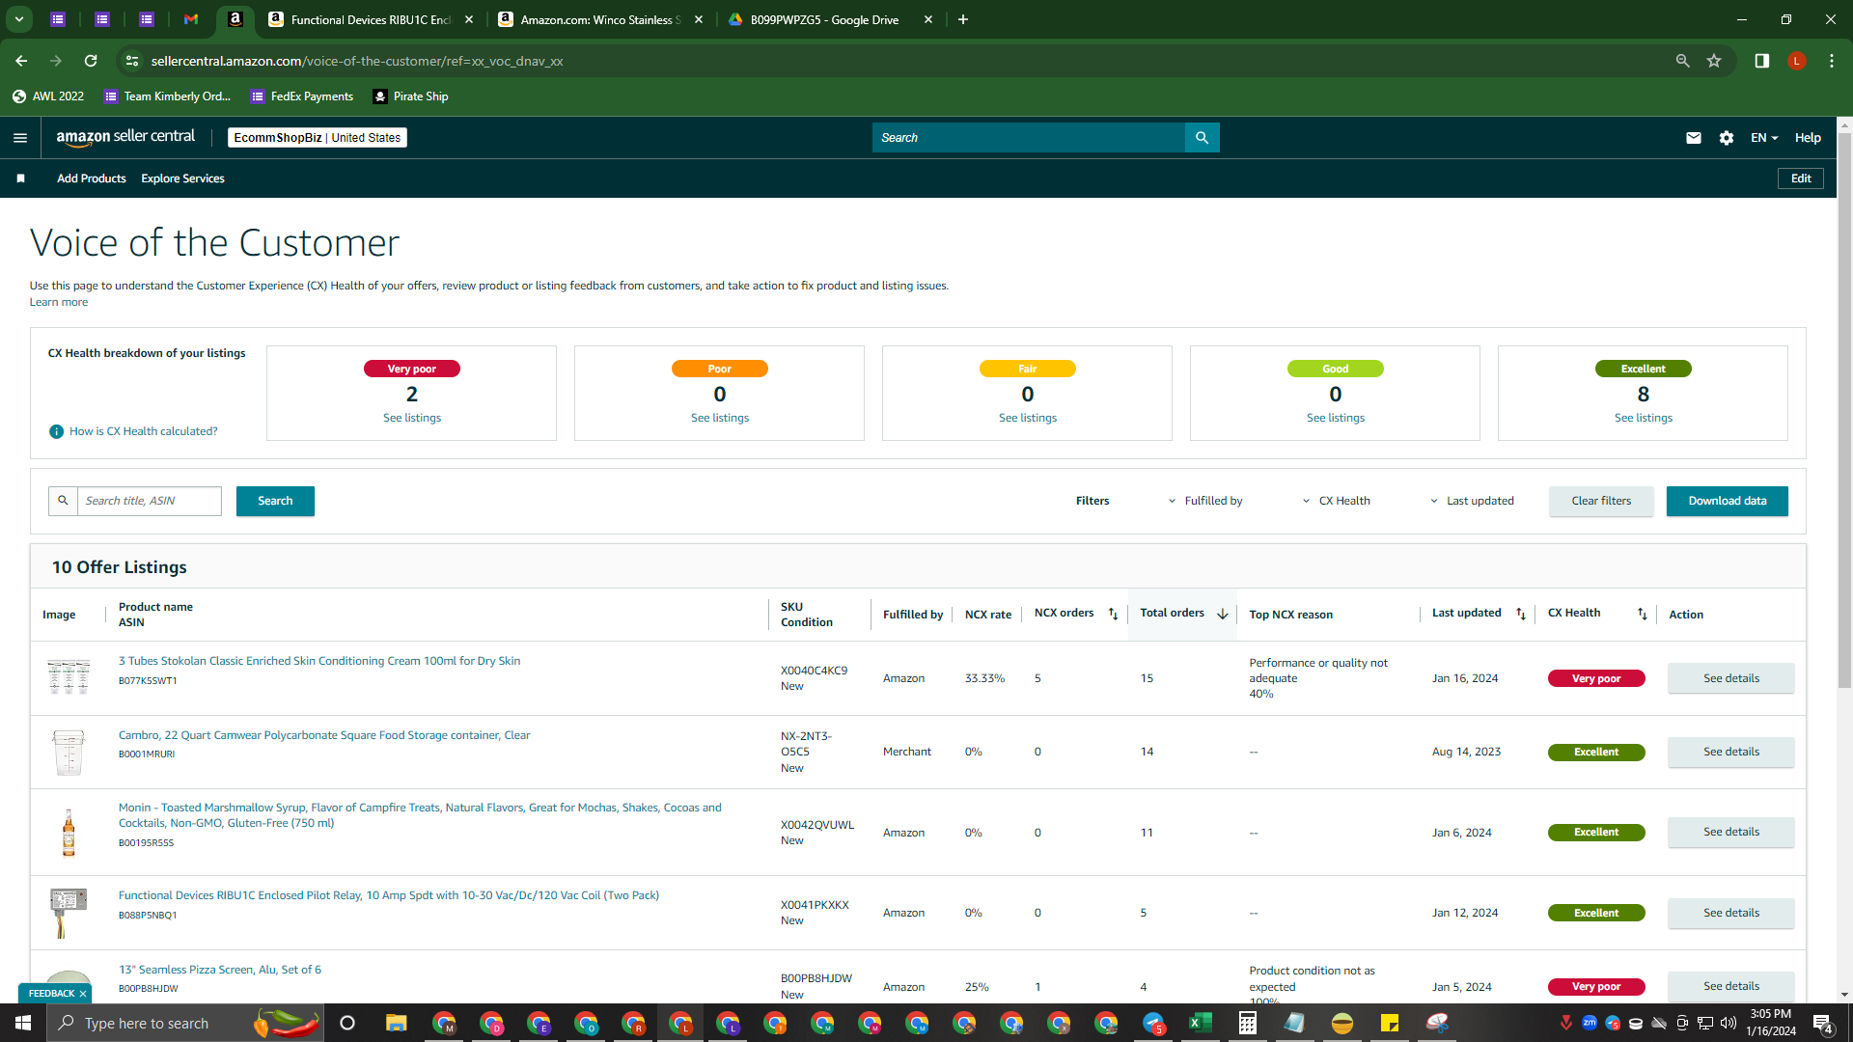Open Add Products menu item
Image resolution: width=1853 pixels, height=1042 pixels.
(x=92, y=178)
